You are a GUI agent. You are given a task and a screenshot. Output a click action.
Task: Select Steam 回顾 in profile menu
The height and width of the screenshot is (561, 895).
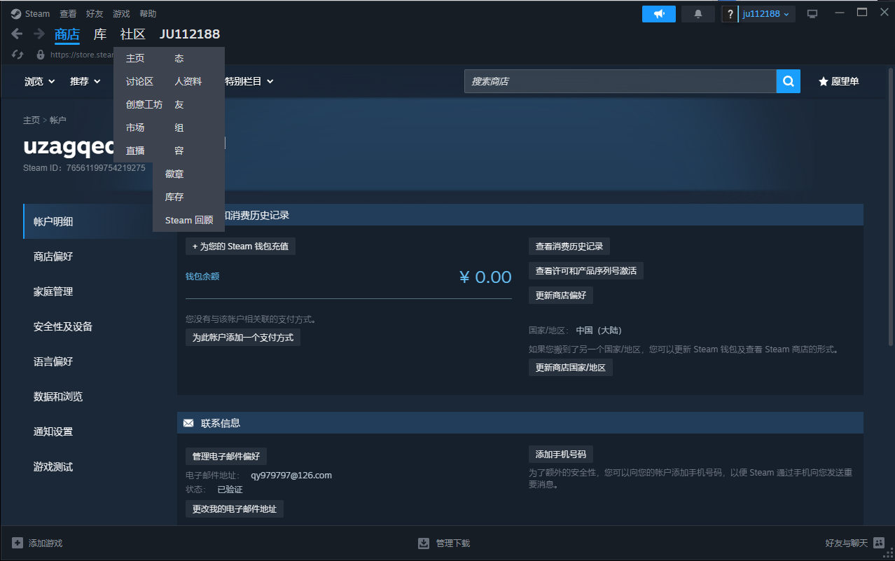(188, 220)
